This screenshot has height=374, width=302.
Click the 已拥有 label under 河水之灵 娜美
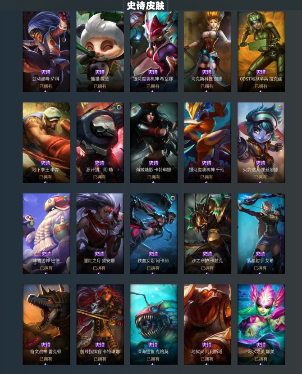[x=261, y=359]
